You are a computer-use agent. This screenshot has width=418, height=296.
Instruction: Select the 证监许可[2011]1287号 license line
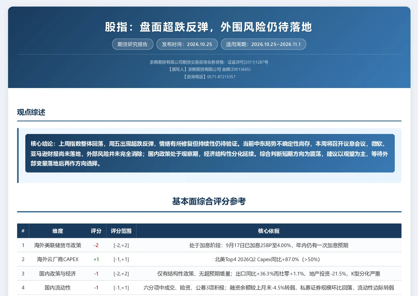209,62
